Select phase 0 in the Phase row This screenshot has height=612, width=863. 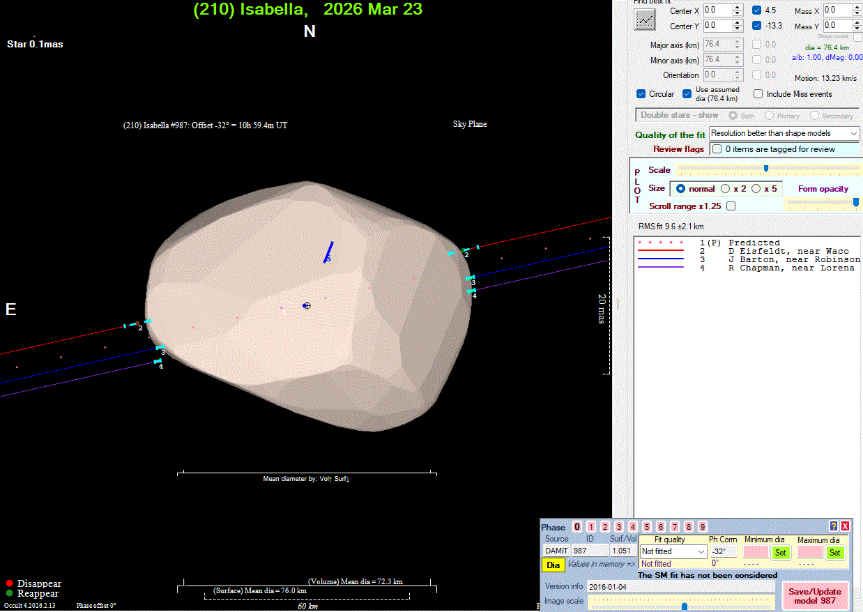(576, 527)
